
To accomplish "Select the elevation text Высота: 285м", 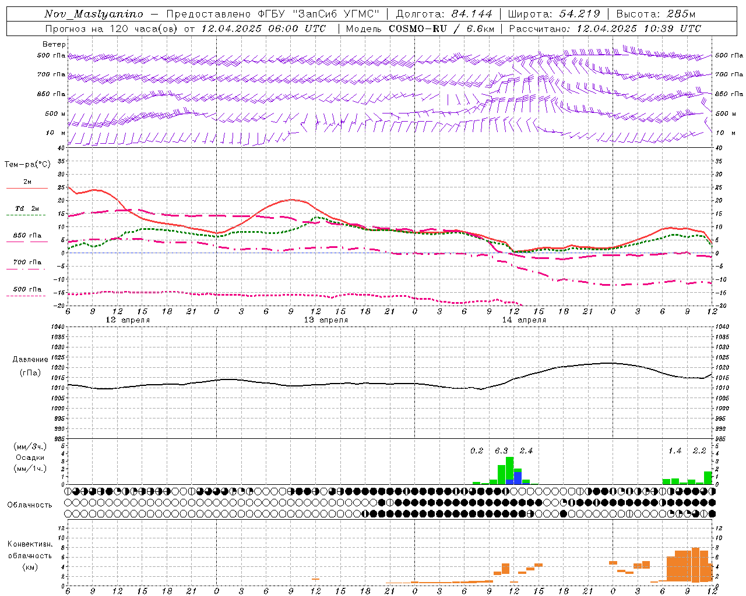I will click(x=656, y=14).
